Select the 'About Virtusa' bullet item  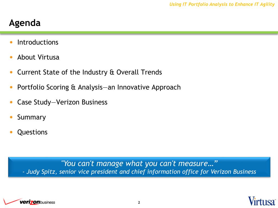[x=38, y=57]
